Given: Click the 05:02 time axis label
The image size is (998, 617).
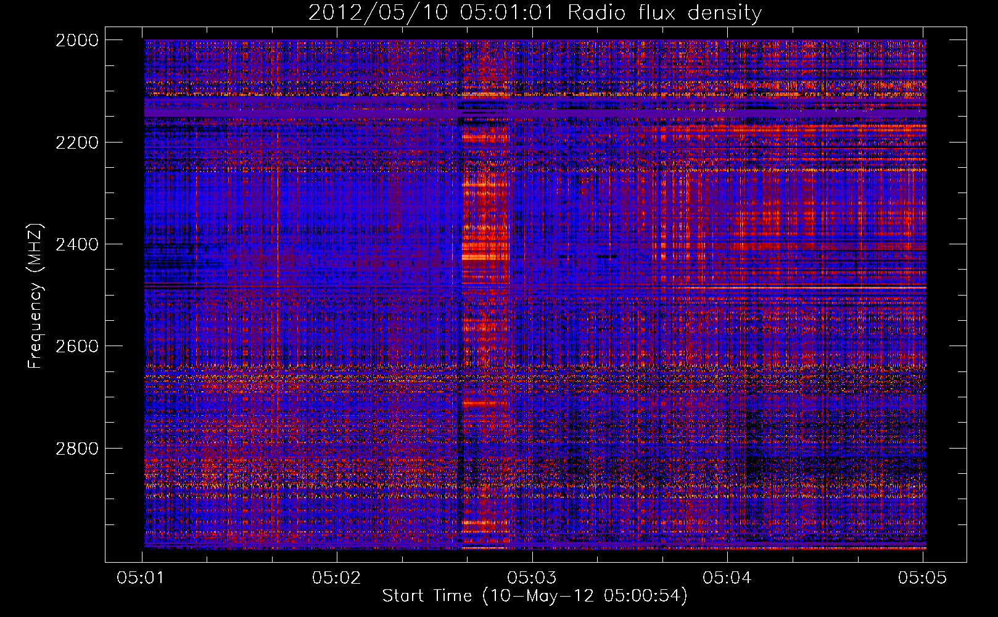Looking at the screenshot, I should point(336,578).
